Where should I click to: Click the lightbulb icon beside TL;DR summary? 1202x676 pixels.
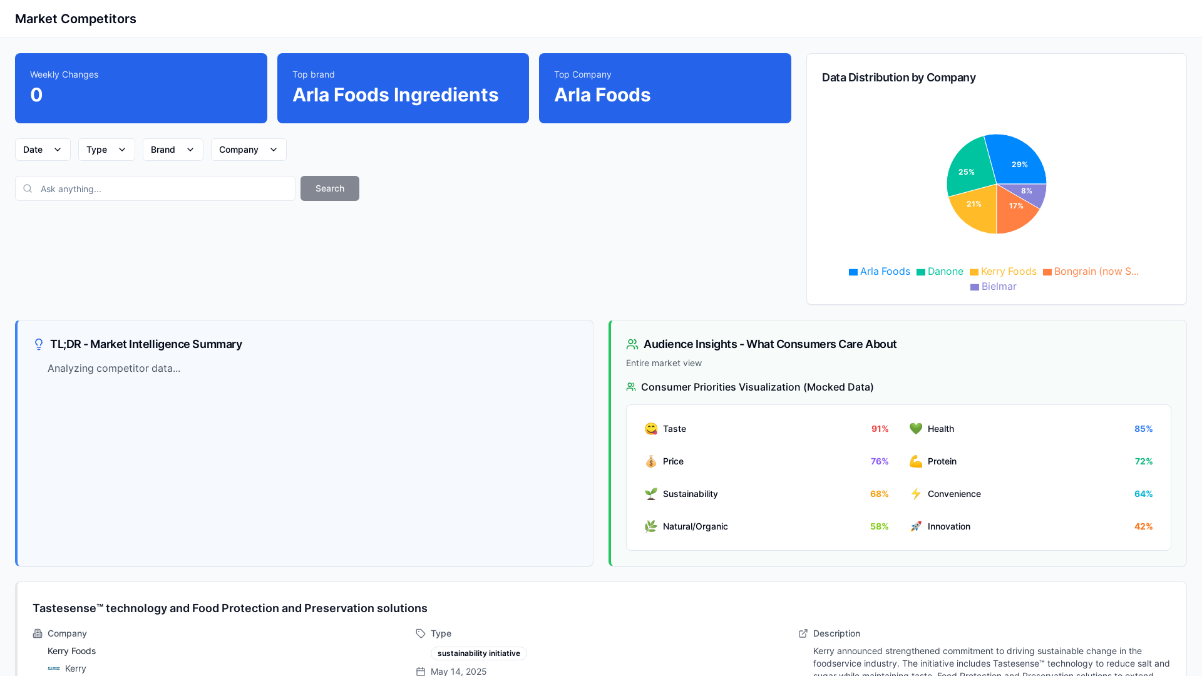[39, 344]
